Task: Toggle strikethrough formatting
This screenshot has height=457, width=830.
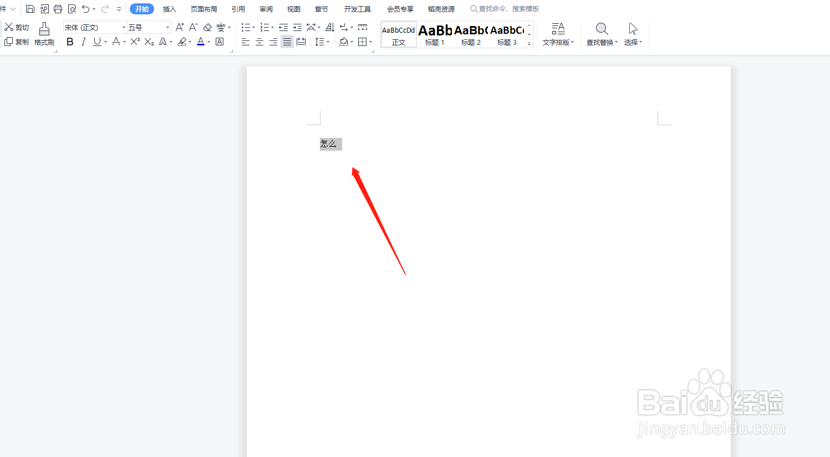Action: (x=116, y=42)
